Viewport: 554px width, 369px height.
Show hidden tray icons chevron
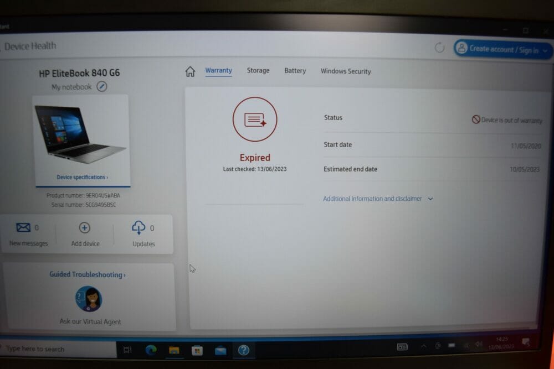(x=423, y=346)
